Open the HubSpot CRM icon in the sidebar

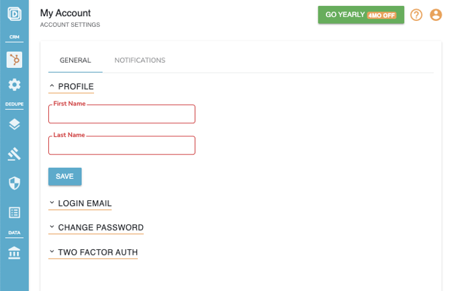14,59
